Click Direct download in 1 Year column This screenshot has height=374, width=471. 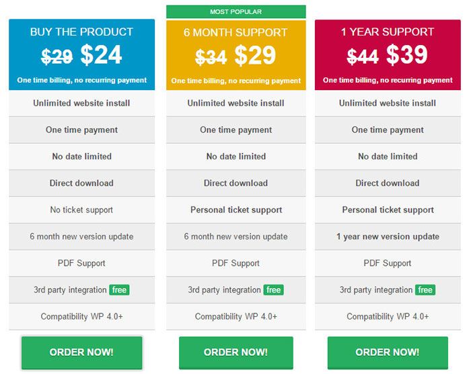pyautogui.click(x=388, y=183)
